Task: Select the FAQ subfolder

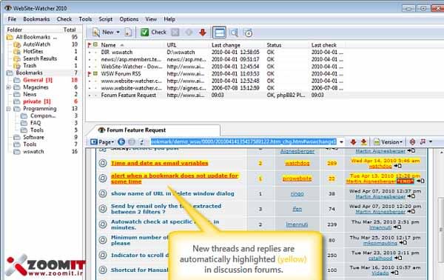Action: point(36,123)
